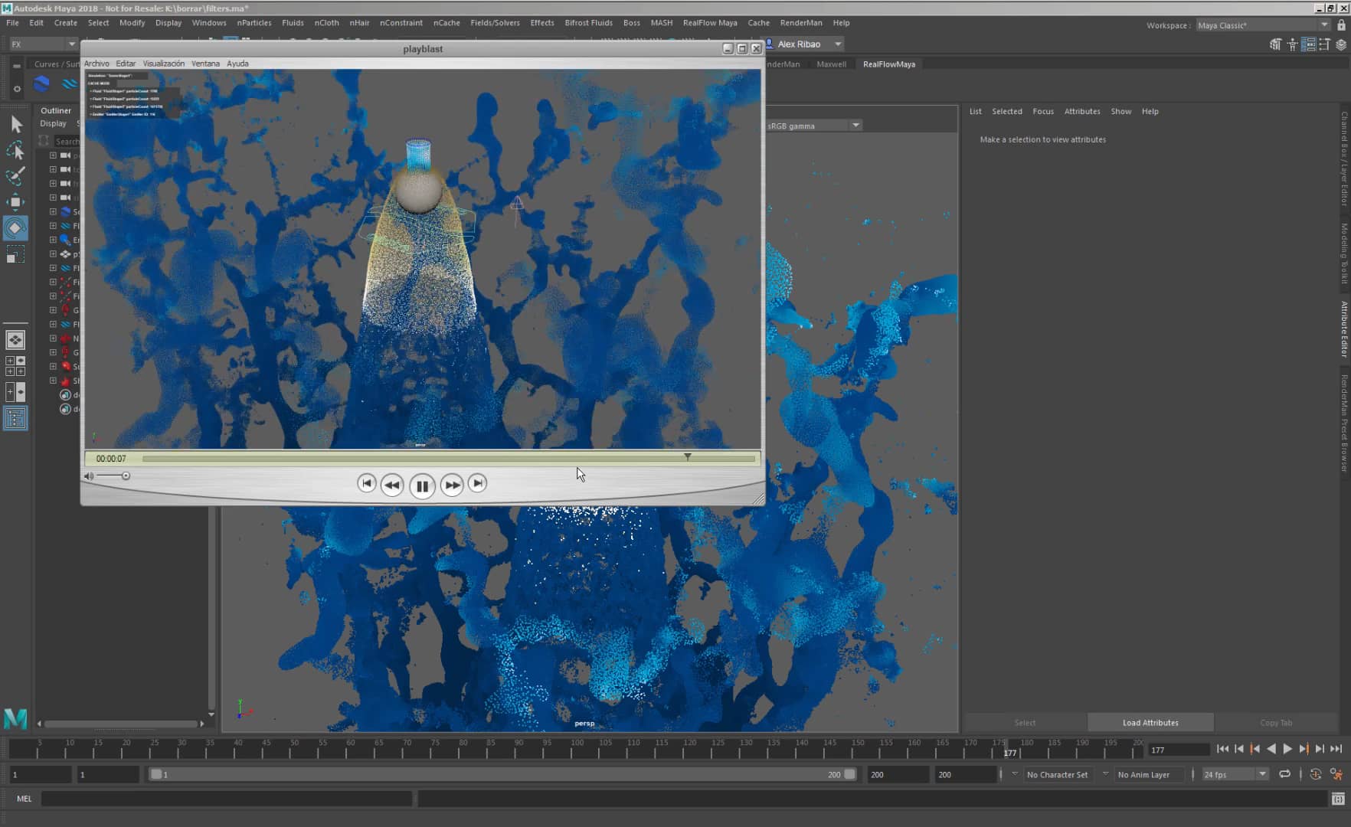
Task: Click the auto keyframe toggle icon
Action: [x=1316, y=774]
